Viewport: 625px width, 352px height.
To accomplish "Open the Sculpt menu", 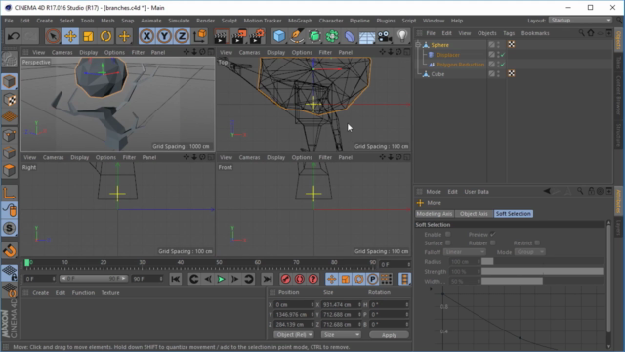I will tap(229, 21).
